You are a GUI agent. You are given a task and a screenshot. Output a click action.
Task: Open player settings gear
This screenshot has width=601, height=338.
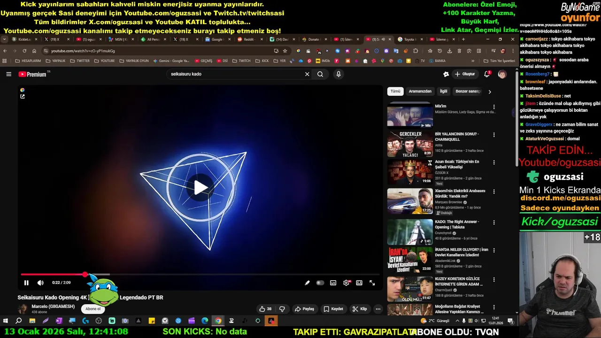[347, 283]
